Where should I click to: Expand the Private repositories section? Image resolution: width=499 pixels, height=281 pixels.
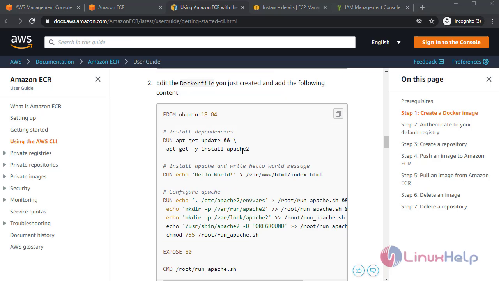pyautogui.click(x=5, y=165)
